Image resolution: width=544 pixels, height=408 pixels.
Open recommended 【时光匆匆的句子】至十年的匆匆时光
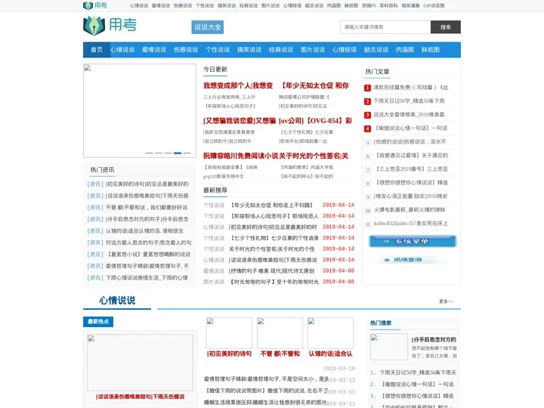point(274,282)
